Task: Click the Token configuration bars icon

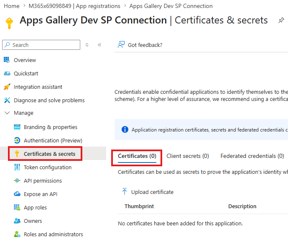Action: point(17,167)
